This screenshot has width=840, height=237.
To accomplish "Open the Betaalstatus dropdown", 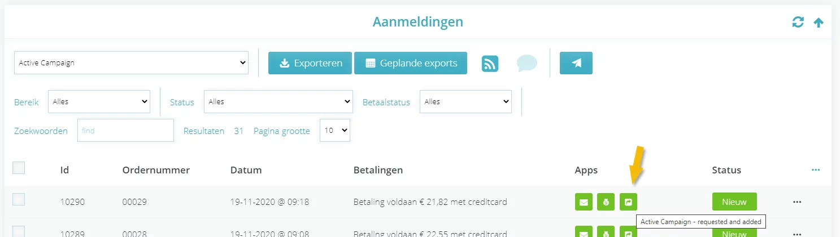I will pos(465,102).
